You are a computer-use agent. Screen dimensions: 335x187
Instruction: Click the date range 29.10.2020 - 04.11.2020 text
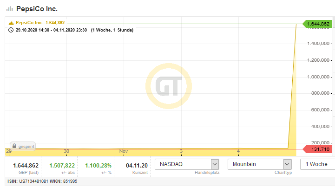[51, 30]
